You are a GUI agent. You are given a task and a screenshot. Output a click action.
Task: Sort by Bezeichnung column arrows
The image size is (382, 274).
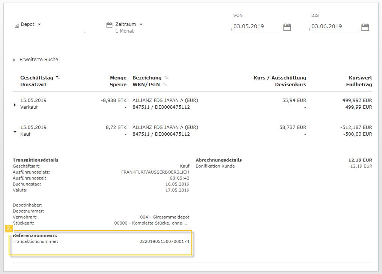pos(166,78)
